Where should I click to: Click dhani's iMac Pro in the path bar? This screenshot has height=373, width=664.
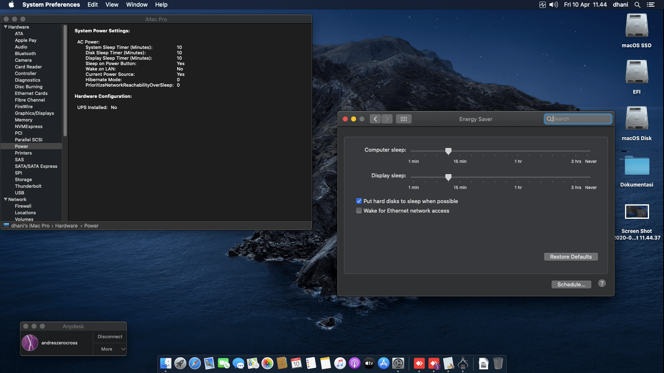pyautogui.click(x=30, y=226)
